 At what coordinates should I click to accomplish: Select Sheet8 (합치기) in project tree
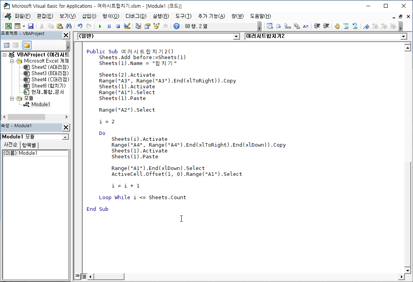tap(49, 86)
